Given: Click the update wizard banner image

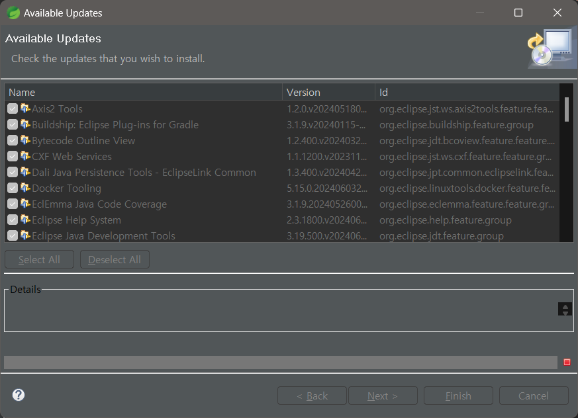Looking at the screenshot, I should tap(551, 49).
